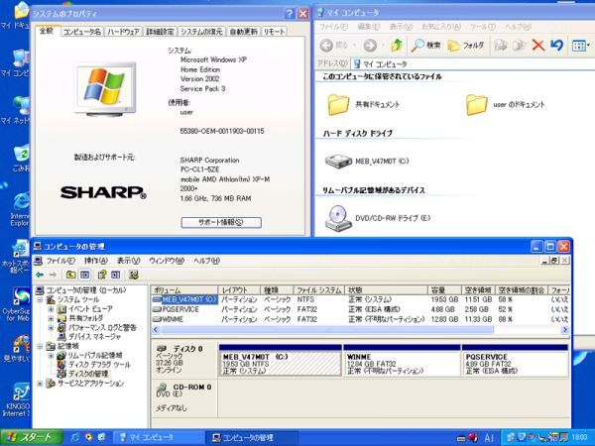The height and width of the screenshot is (446, 595).
Task: Click the Folders button in My Computer toolbar
Action: click(466, 46)
